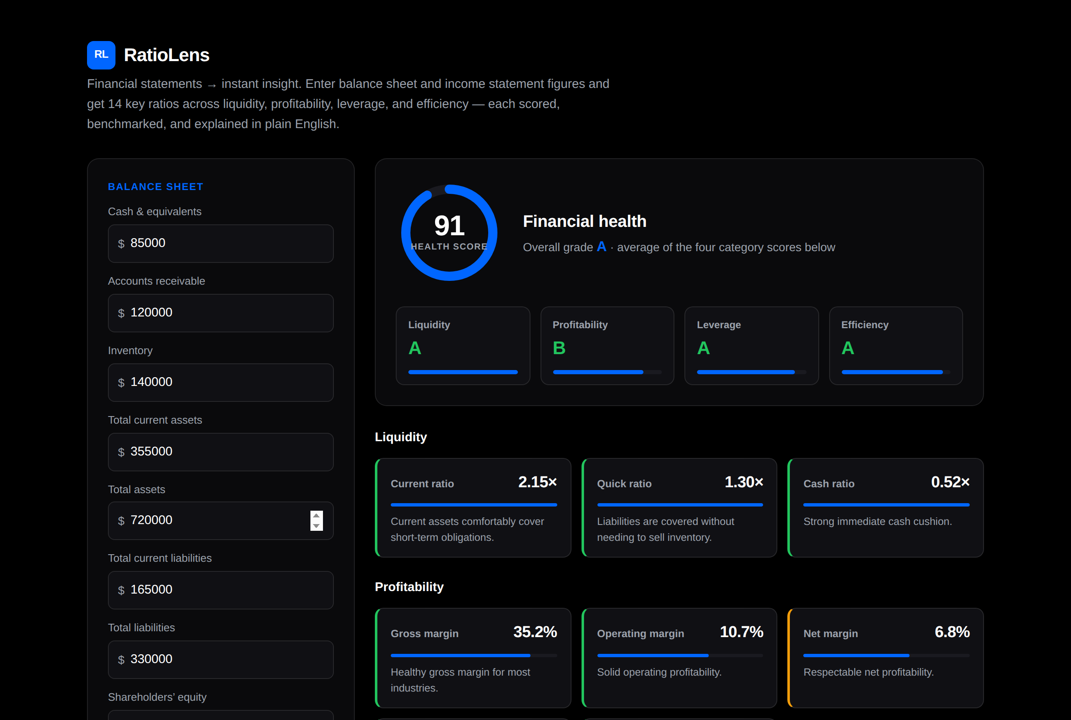Click the 2.15× current ratio value
This screenshot has width=1071, height=720.
pos(537,482)
